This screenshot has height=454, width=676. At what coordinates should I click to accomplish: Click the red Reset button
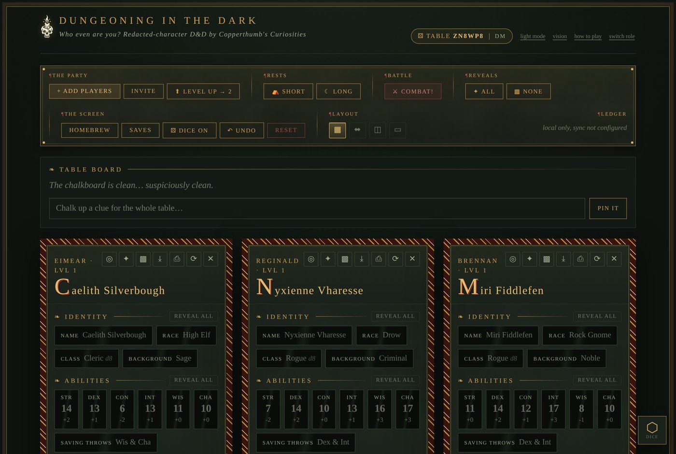pos(286,130)
